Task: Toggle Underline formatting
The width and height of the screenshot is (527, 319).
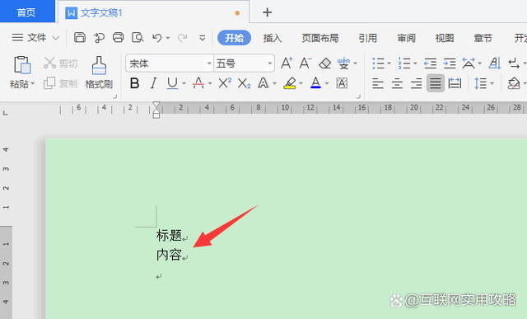Action: pos(172,82)
